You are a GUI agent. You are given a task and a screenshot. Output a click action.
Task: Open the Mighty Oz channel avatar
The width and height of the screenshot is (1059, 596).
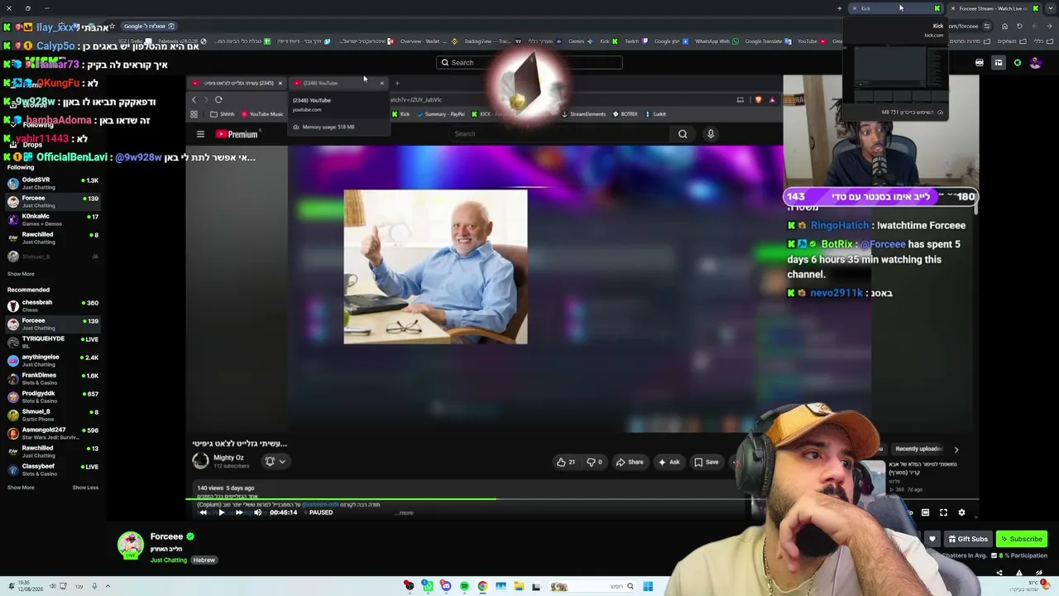[200, 461]
